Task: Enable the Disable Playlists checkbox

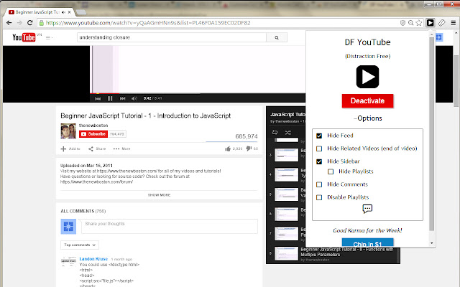Action: pyautogui.click(x=319, y=197)
